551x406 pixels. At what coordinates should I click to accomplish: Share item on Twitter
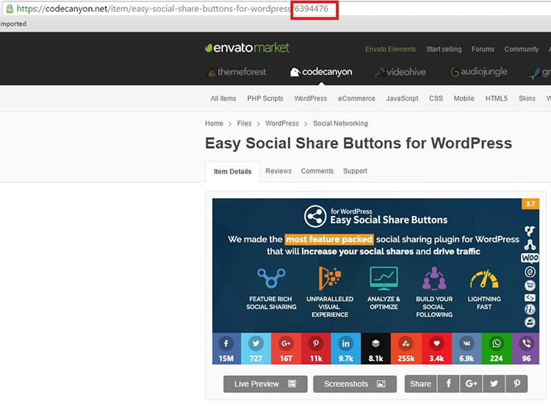coord(494,384)
